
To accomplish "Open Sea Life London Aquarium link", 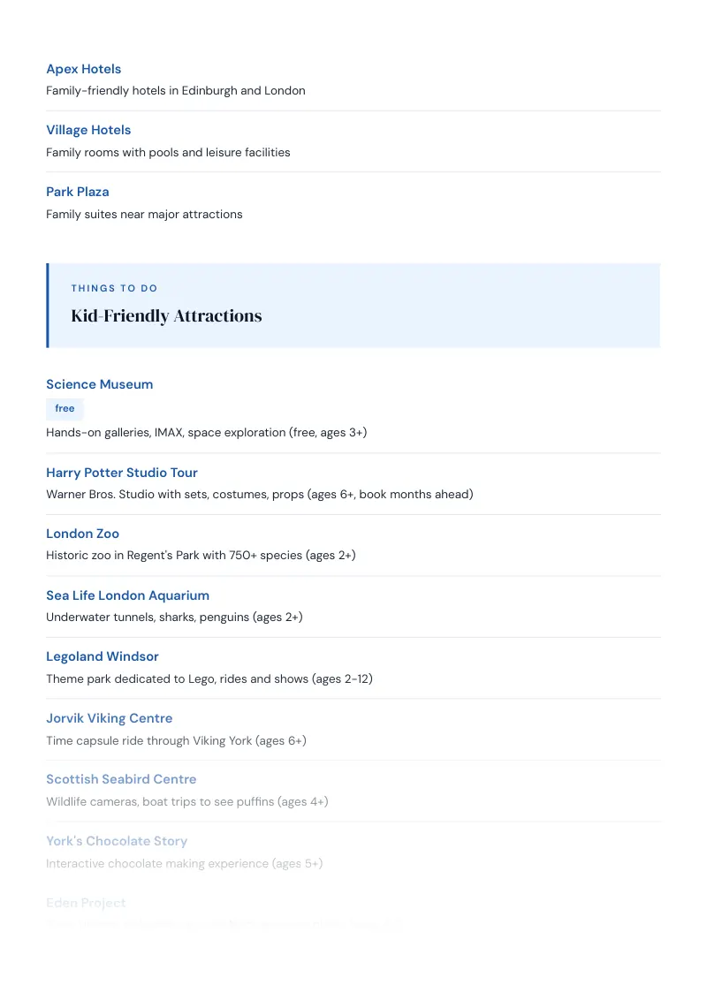I will click(127, 595).
